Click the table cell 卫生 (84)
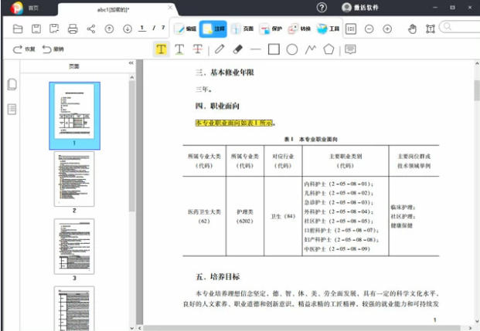 (283, 216)
